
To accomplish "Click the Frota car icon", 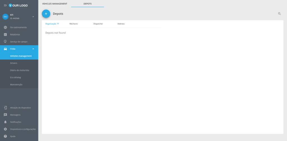I will point(5,49).
